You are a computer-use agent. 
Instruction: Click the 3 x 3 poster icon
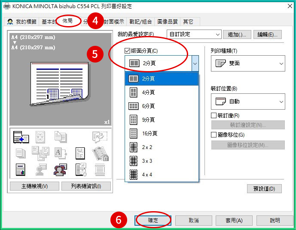pyautogui.click(x=133, y=161)
